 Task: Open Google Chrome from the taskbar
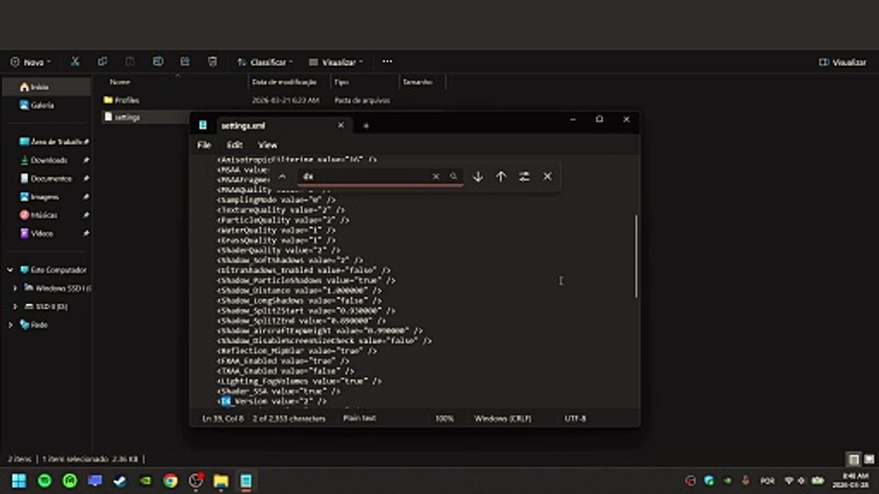170,481
